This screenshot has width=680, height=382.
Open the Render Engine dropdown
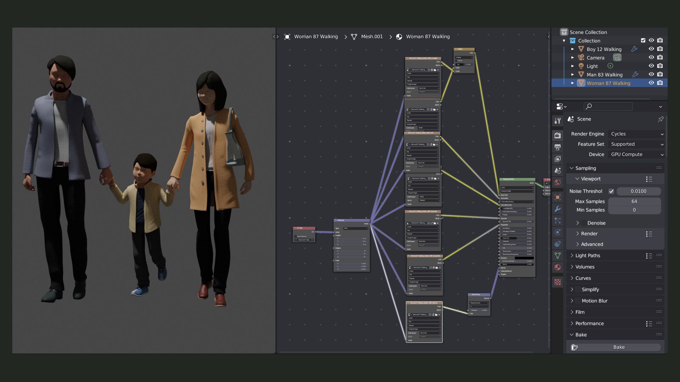point(637,134)
